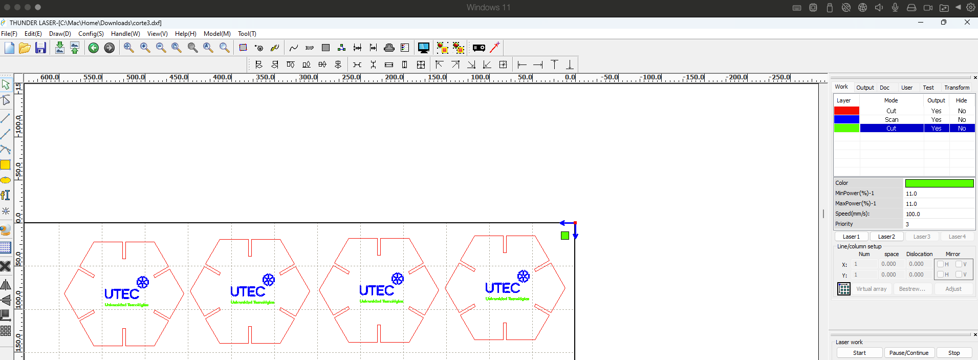
Task: Select the Line draw tool
Action: (6, 118)
